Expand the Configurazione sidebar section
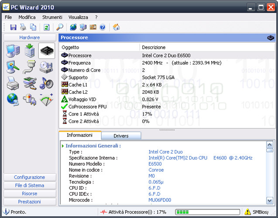Screen dimensions: 278x218 [x=30, y=177]
